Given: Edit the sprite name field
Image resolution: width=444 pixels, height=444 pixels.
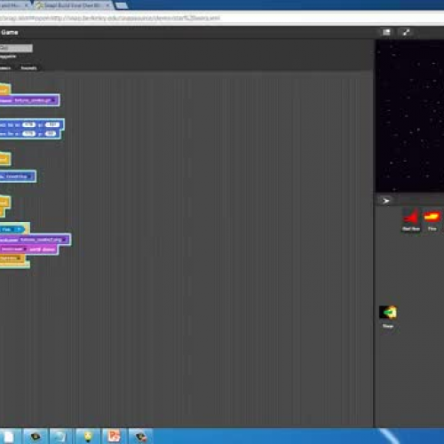Looking at the screenshot, I should pos(16,48).
